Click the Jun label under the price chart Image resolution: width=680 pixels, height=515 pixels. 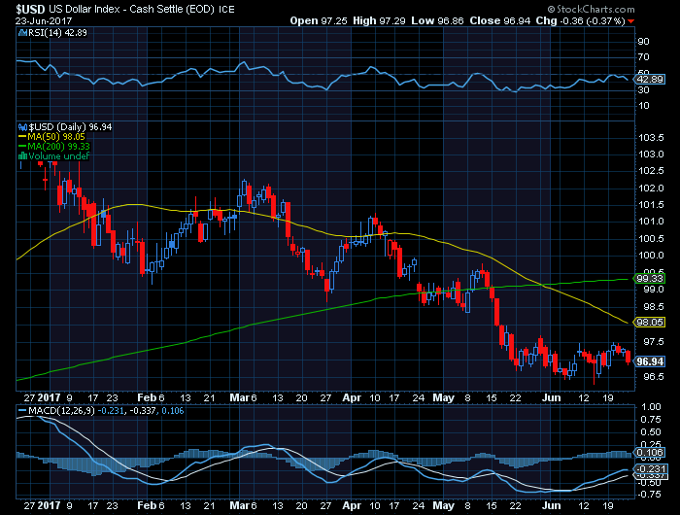click(x=552, y=397)
